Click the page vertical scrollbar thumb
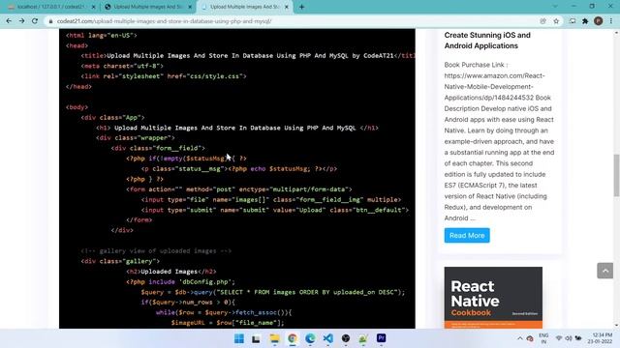The image size is (620, 348). coord(616,175)
